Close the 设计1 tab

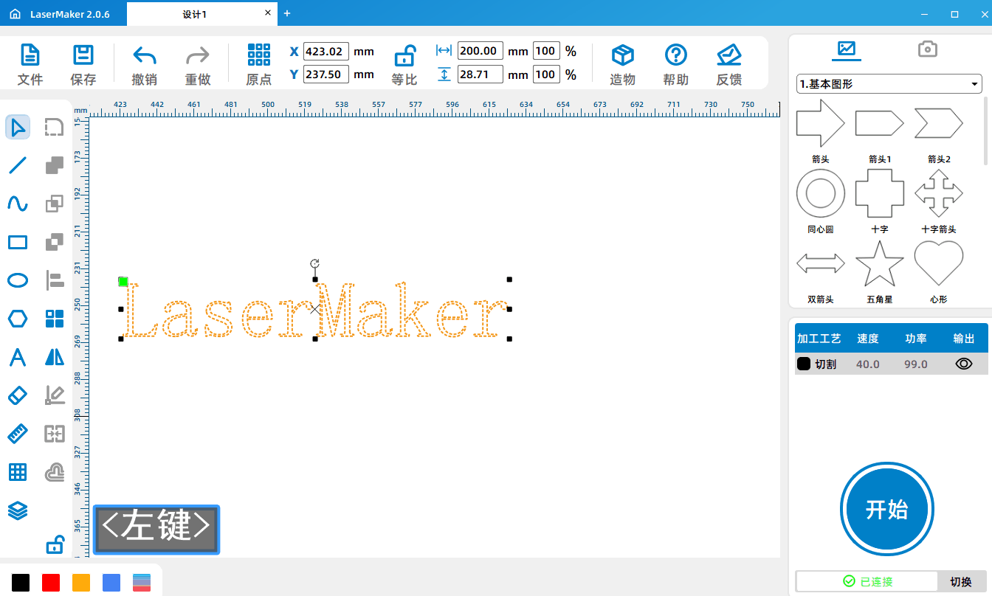point(267,13)
